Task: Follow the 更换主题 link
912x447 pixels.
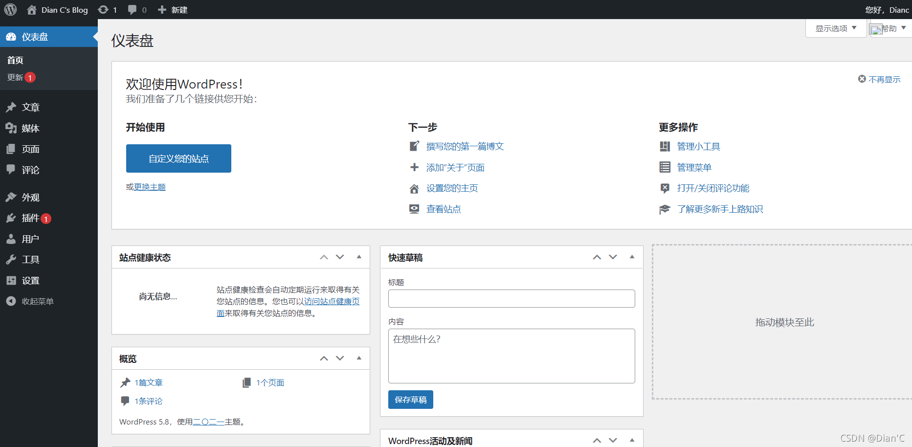Action: [x=150, y=187]
